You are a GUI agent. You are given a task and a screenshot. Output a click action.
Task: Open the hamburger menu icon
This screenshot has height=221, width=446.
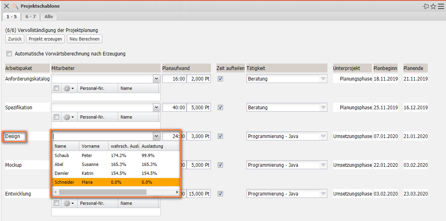(x=441, y=6)
